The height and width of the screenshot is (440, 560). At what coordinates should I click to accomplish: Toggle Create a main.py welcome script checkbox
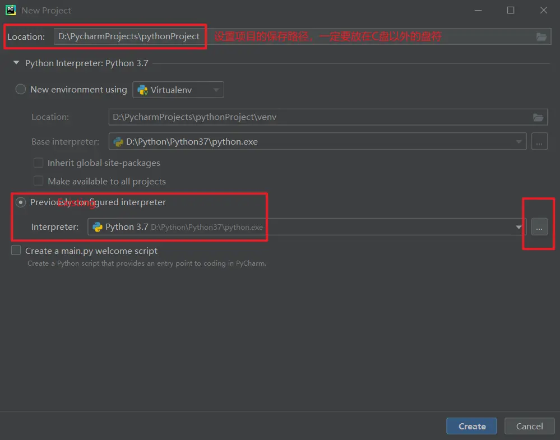point(16,251)
